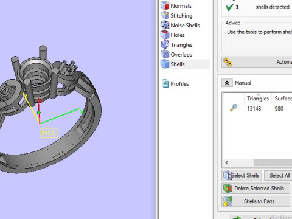Click the Noise Shells icon
Screen dimensions: 292x219
click(165, 25)
